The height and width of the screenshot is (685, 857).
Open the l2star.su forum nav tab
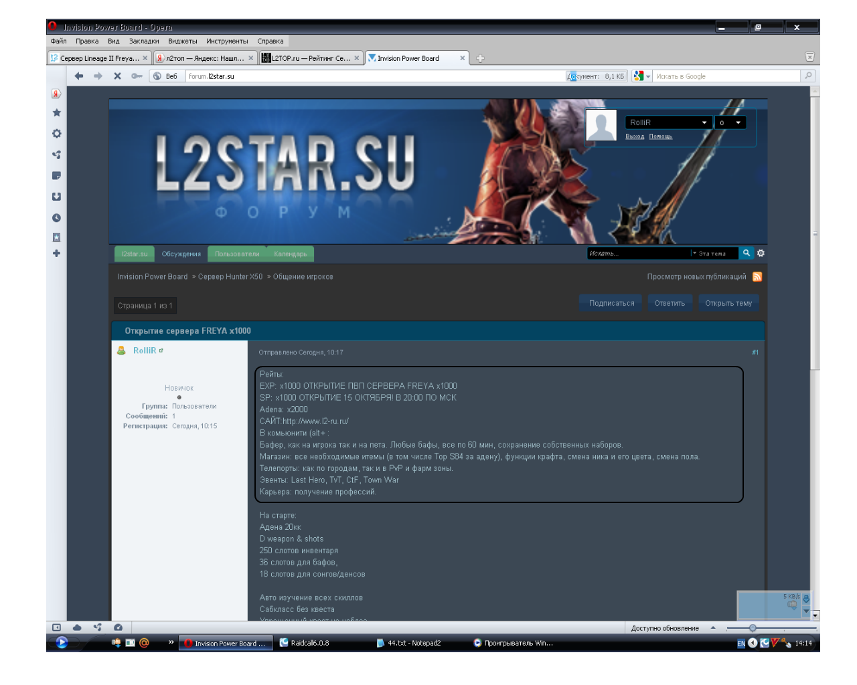pos(135,254)
